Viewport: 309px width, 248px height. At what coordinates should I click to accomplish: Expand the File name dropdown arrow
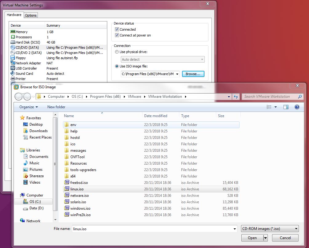coord(235,229)
